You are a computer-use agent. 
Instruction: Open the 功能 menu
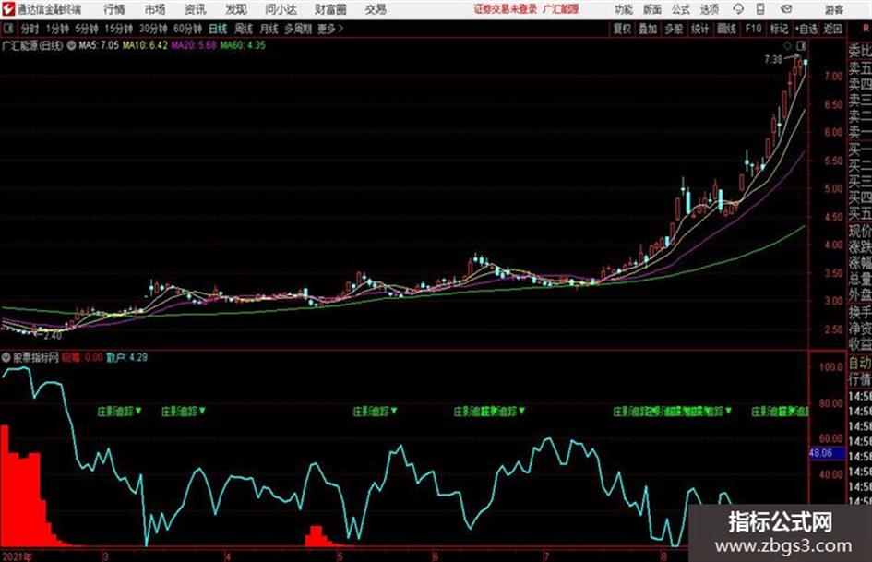[624, 9]
